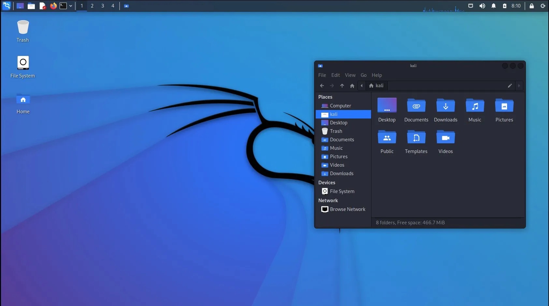This screenshot has height=306, width=549.
Task: Click Browse Network in the sidebar
Action: point(347,209)
